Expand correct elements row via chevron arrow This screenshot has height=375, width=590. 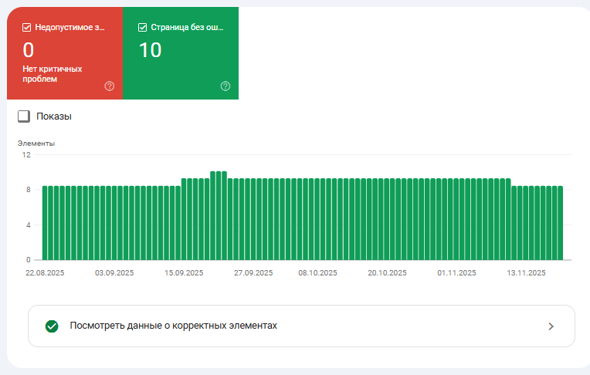tap(551, 326)
